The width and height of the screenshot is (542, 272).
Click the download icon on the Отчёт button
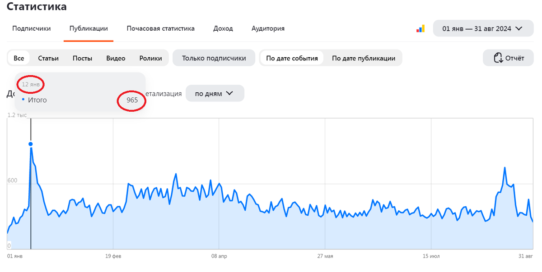click(498, 58)
